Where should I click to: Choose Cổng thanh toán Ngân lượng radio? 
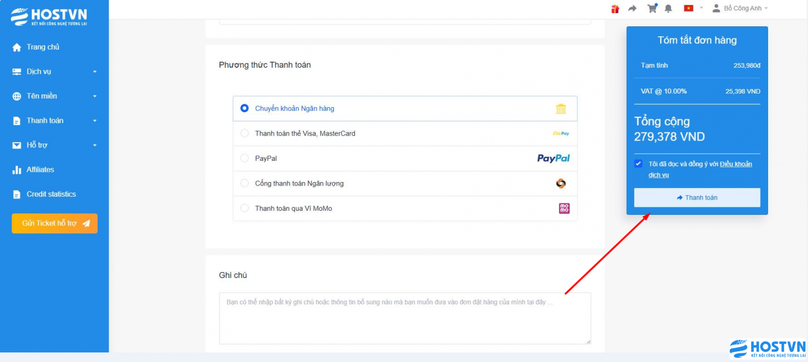pos(244,183)
